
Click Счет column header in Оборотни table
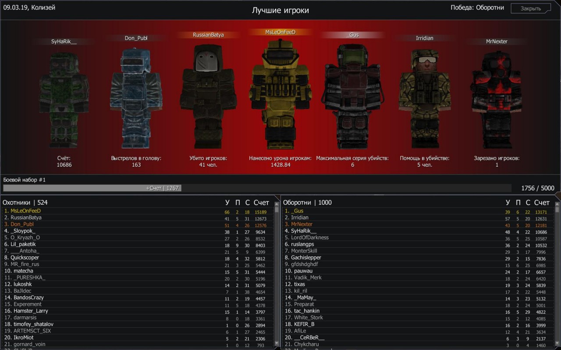(x=542, y=203)
